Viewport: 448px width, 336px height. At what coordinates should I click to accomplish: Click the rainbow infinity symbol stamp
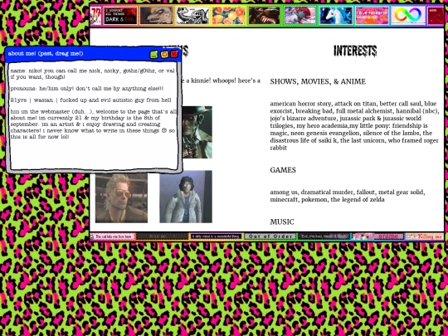pyautogui.click(x=408, y=16)
